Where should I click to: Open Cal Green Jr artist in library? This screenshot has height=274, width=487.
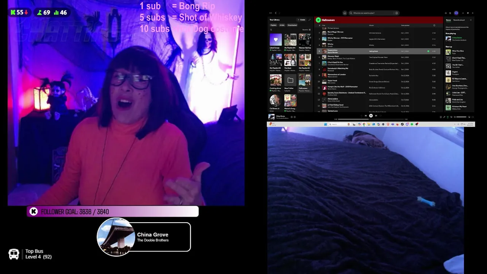pos(275,103)
